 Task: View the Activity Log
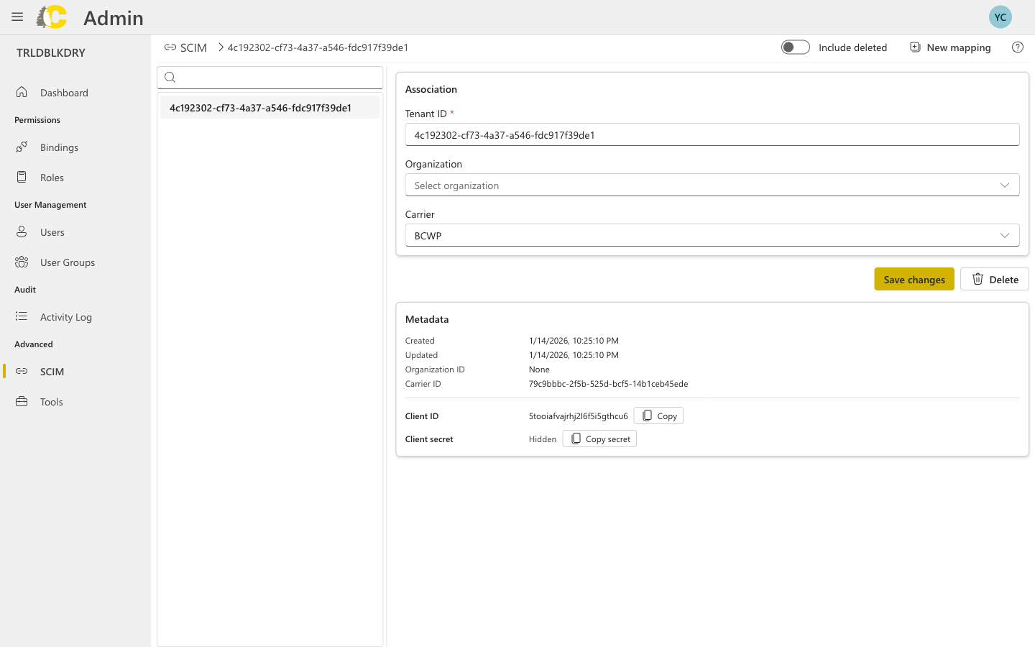pyautogui.click(x=66, y=316)
